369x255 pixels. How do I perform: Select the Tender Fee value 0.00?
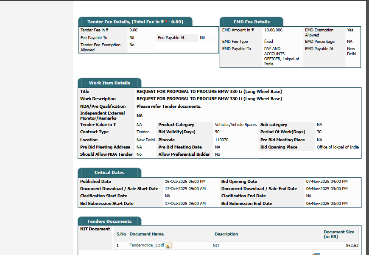pos(134,30)
